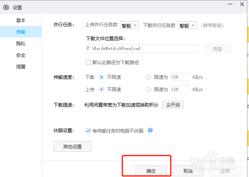The image size is (249, 177).
Task: Click the 下载文件位置选择 label
Action: (106, 39)
